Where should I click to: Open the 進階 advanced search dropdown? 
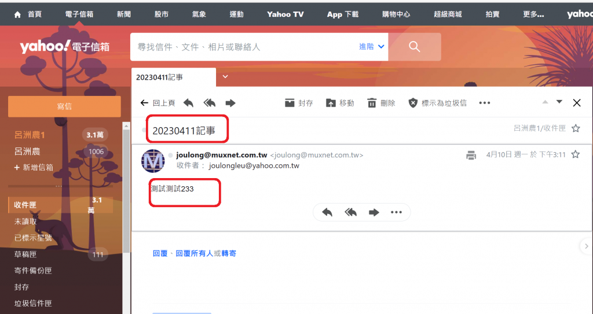coord(371,46)
